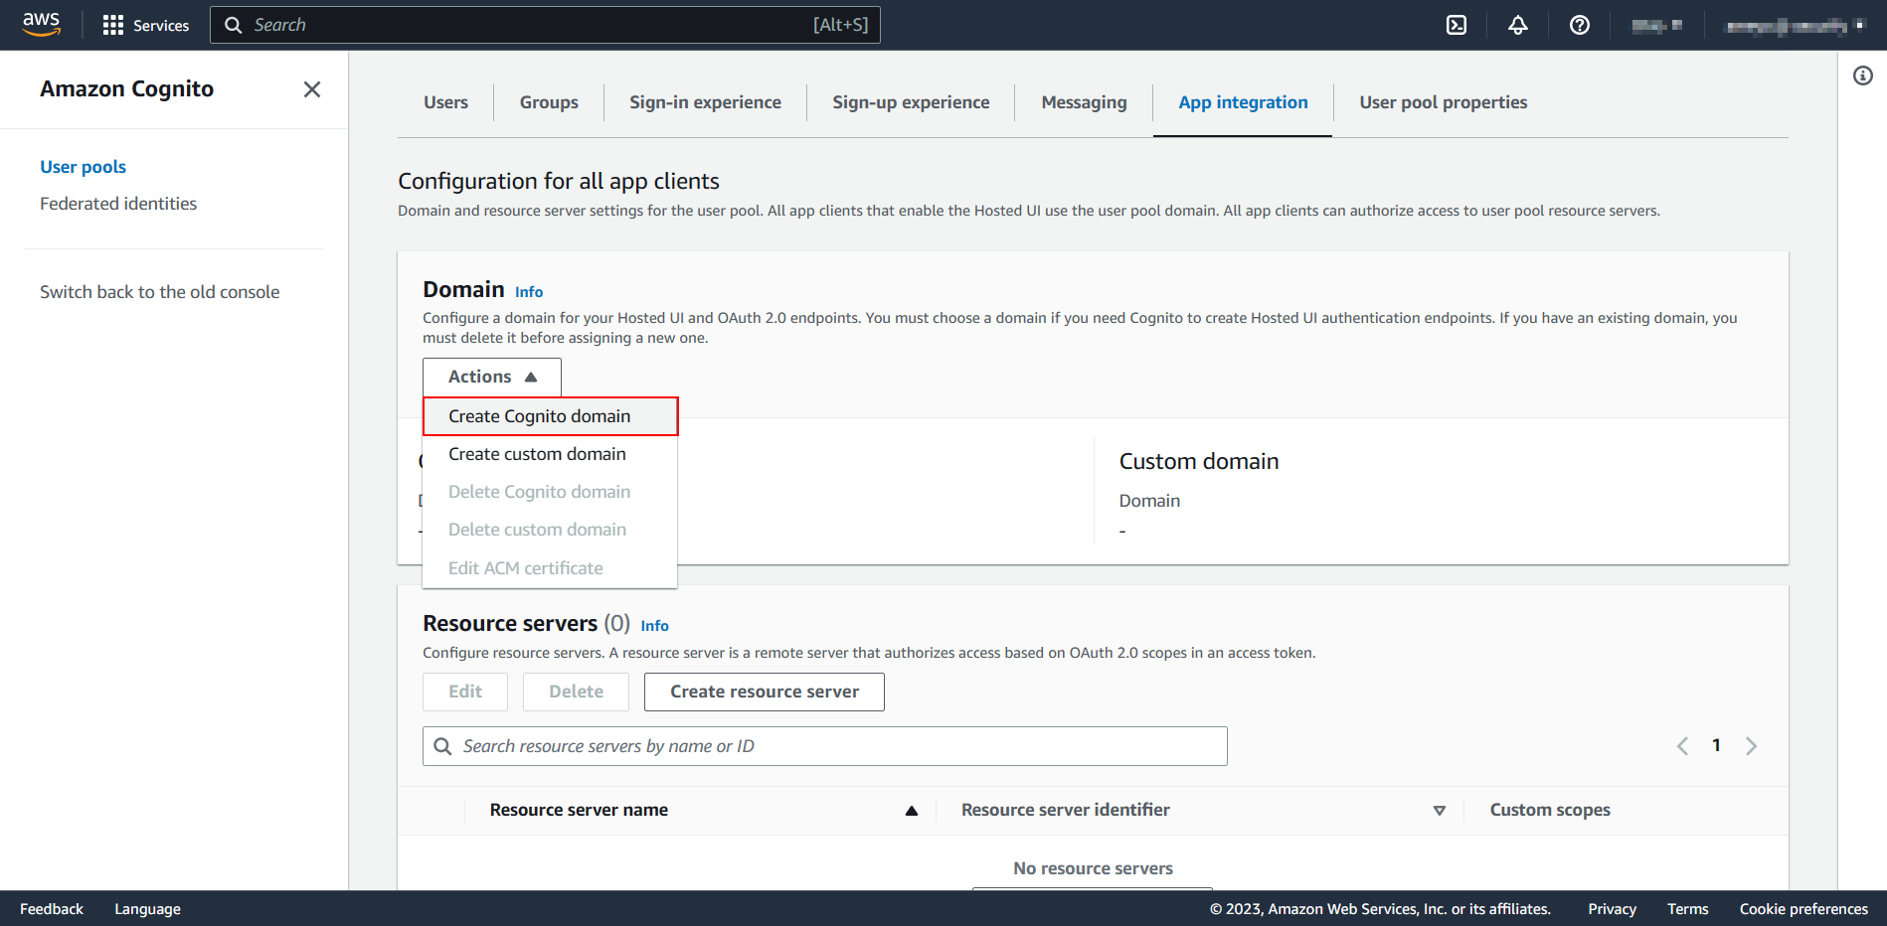1887x926 pixels.
Task: Open the Terms footer link
Action: pyautogui.click(x=1687, y=909)
